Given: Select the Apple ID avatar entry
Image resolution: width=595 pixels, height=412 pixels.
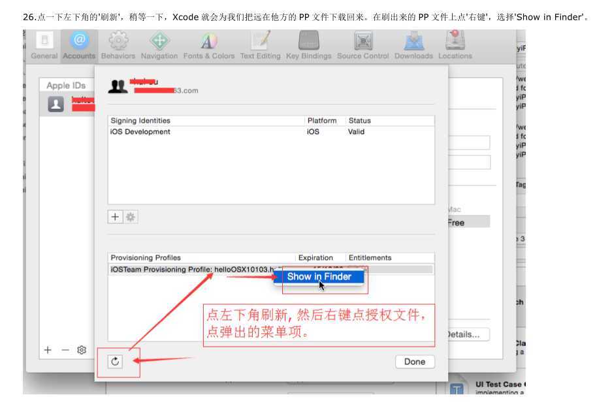Looking at the screenshot, I should [56, 104].
